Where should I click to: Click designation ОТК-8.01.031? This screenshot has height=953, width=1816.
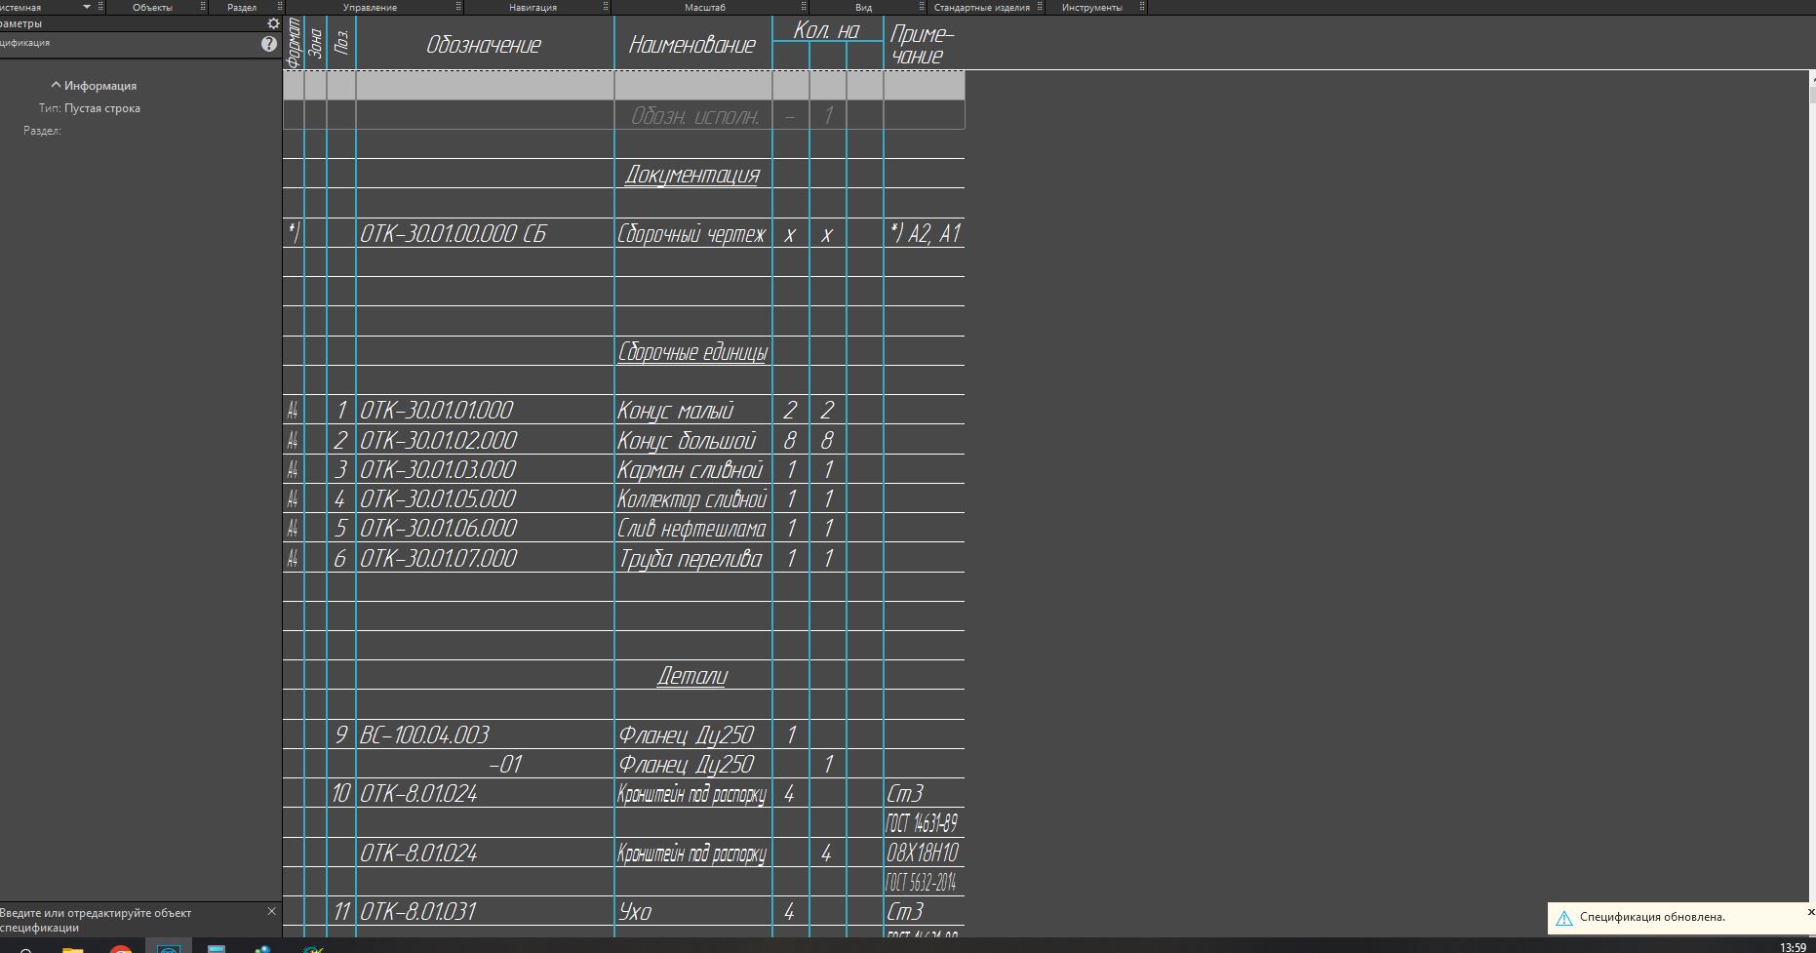point(418,911)
